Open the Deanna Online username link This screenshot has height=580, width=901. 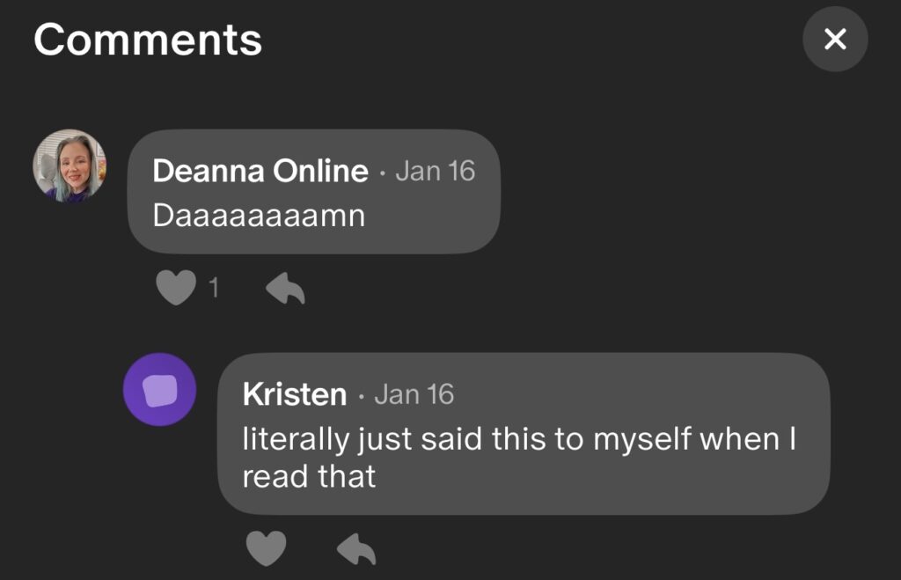(x=260, y=170)
